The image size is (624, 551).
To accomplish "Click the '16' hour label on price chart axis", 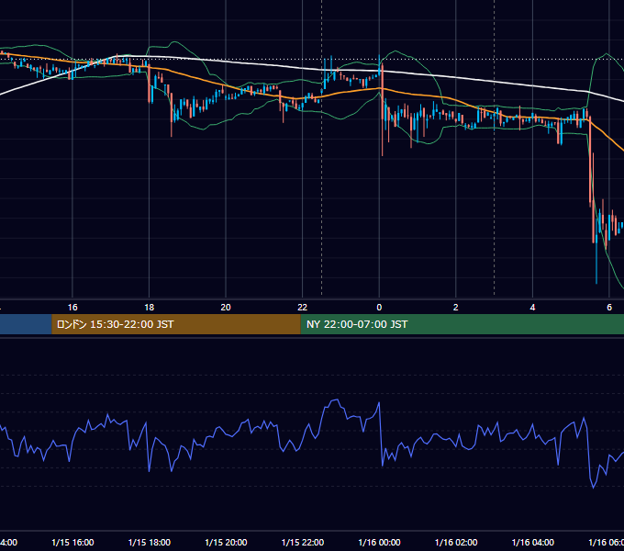I will point(72,308).
